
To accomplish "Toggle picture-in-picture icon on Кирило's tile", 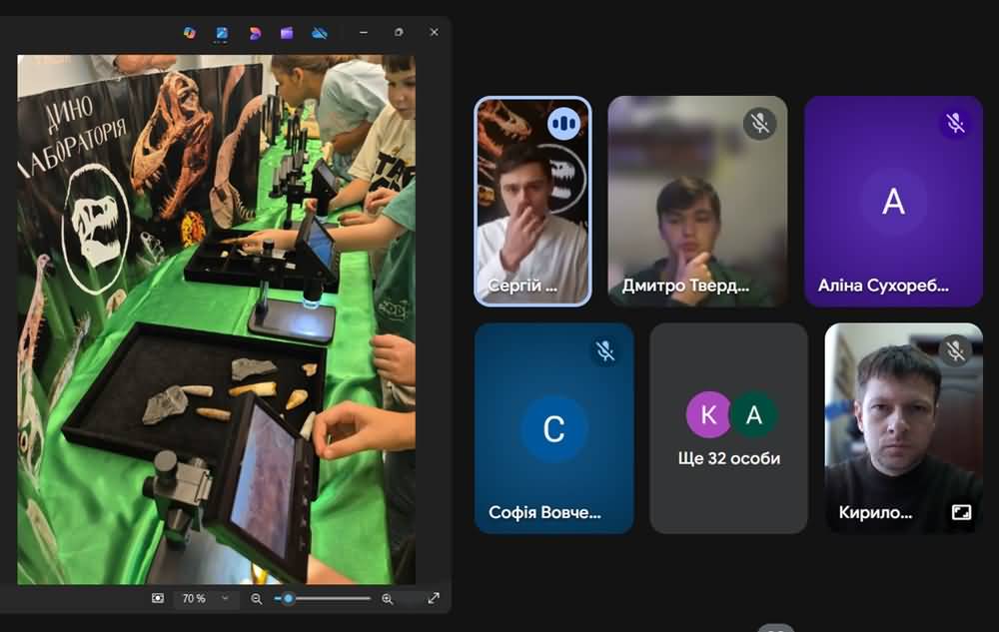I will click(961, 512).
